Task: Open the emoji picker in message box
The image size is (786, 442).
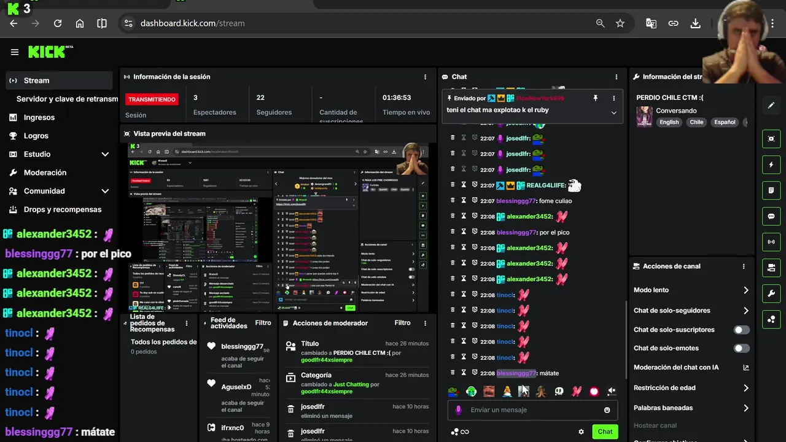Action: 607,410
